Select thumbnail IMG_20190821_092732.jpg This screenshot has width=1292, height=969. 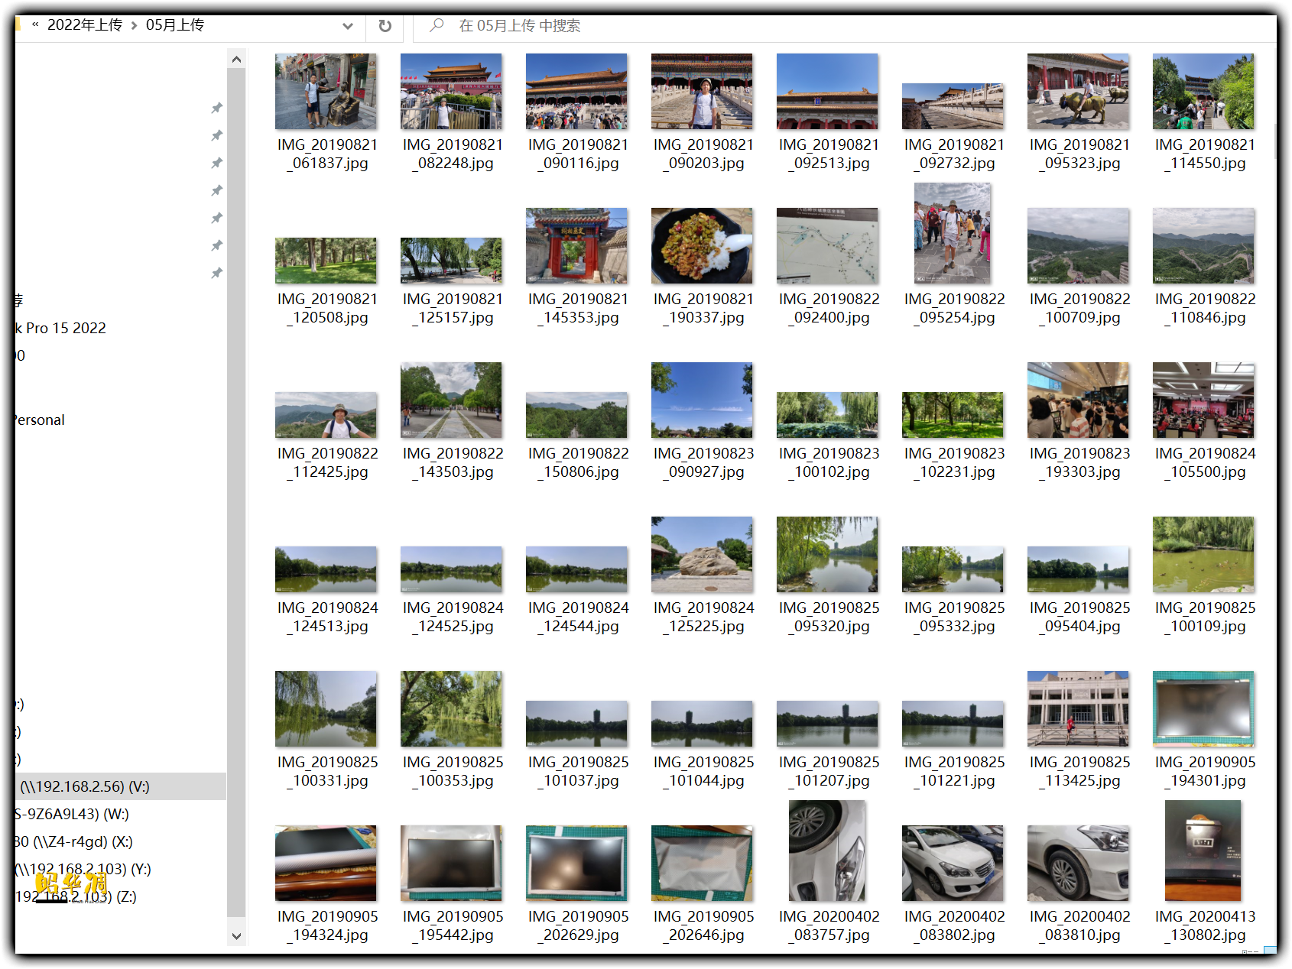[x=953, y=106]
